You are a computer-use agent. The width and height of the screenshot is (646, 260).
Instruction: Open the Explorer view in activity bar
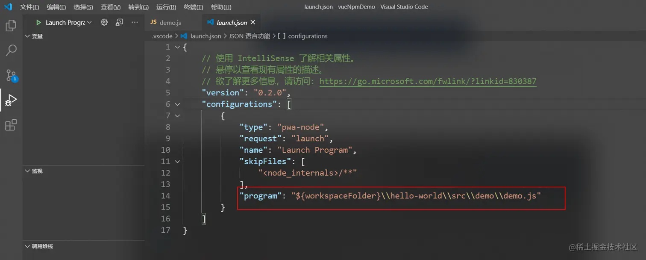(11, 26)
